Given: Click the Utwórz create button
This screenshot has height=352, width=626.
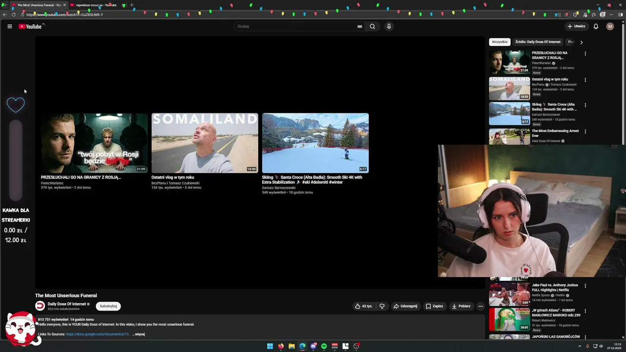Looking at the screenshot, I should [x=576, y=26].
